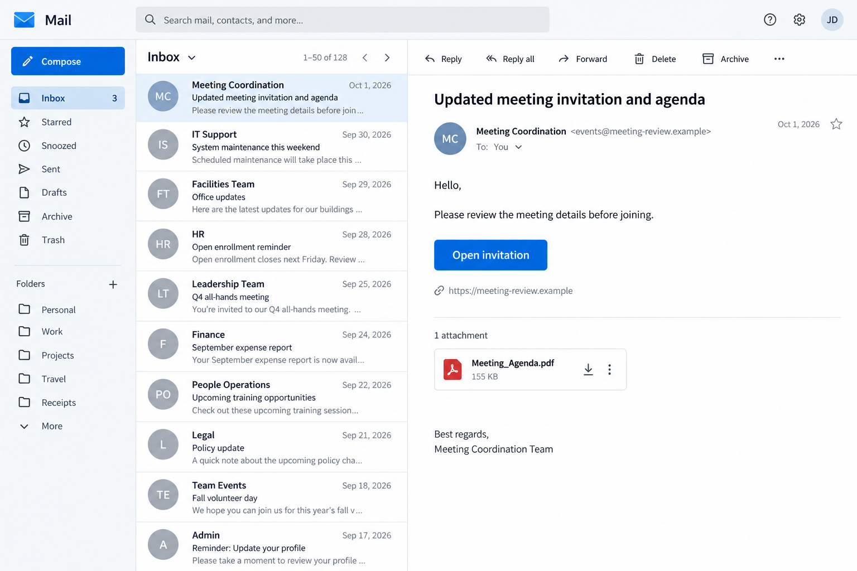Click the Mail envelope logo
The height and width of the screenshot is (571, 857).
coord(24,20)
